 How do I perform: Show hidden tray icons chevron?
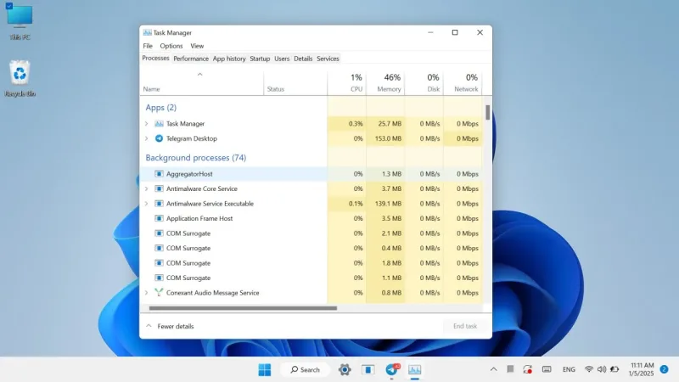[x=493, y=369]
